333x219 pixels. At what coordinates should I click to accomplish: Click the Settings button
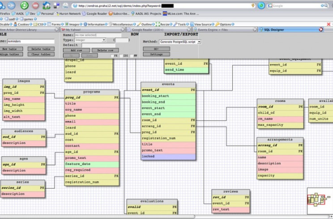[x=156, y=54]
